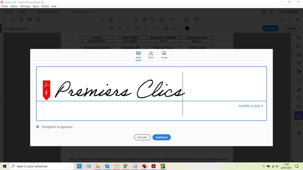Click the volume icon in system tray
This screenshot has height=170, width=303.
(277, 166)
